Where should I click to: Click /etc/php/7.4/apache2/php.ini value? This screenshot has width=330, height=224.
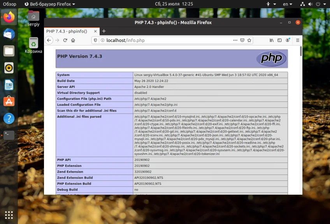click(156, 105)
